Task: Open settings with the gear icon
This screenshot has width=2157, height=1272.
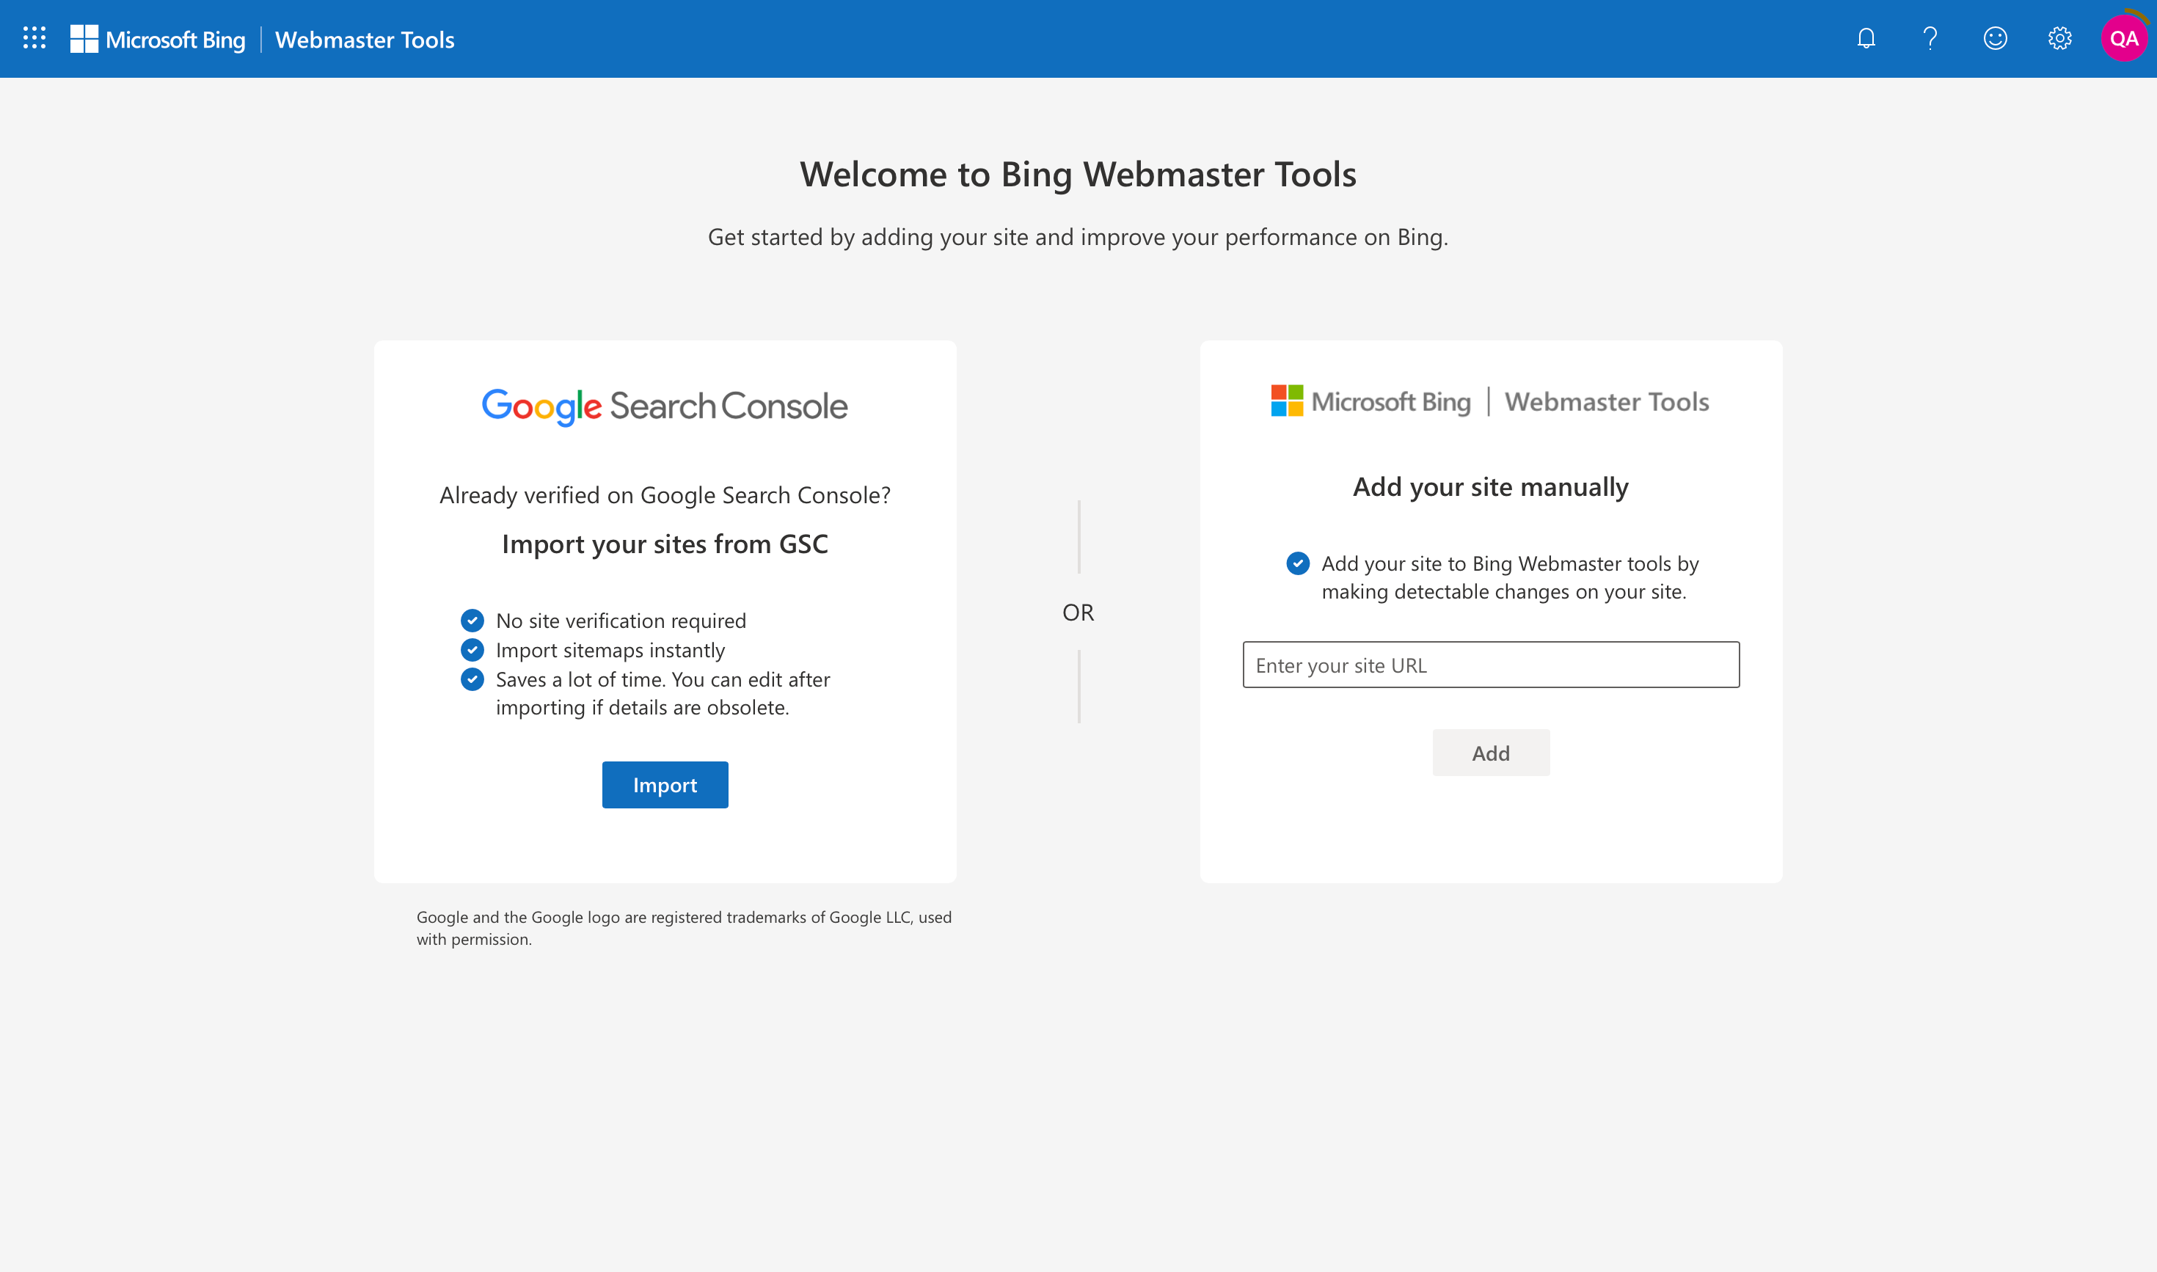Action: click(x=2059, y=37)
